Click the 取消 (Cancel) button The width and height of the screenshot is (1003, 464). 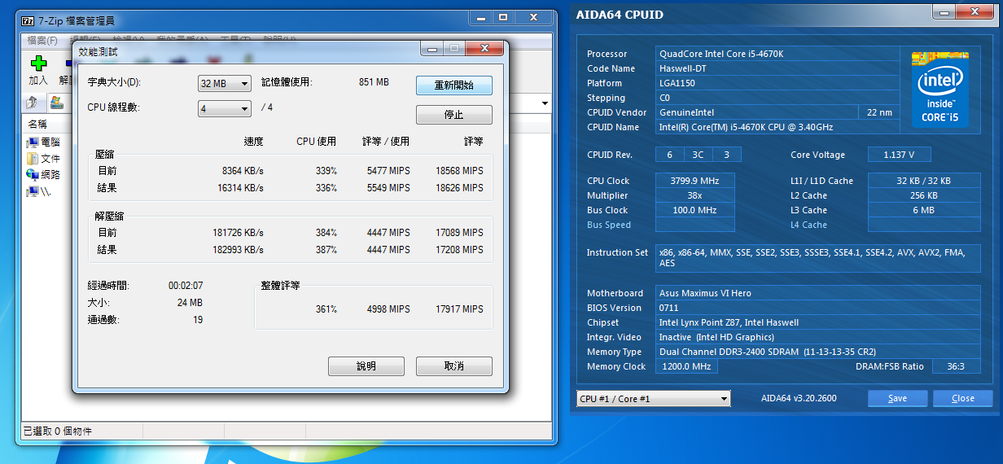(454, 366)
